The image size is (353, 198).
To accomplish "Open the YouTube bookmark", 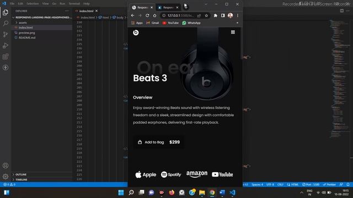I will point(170,23).
